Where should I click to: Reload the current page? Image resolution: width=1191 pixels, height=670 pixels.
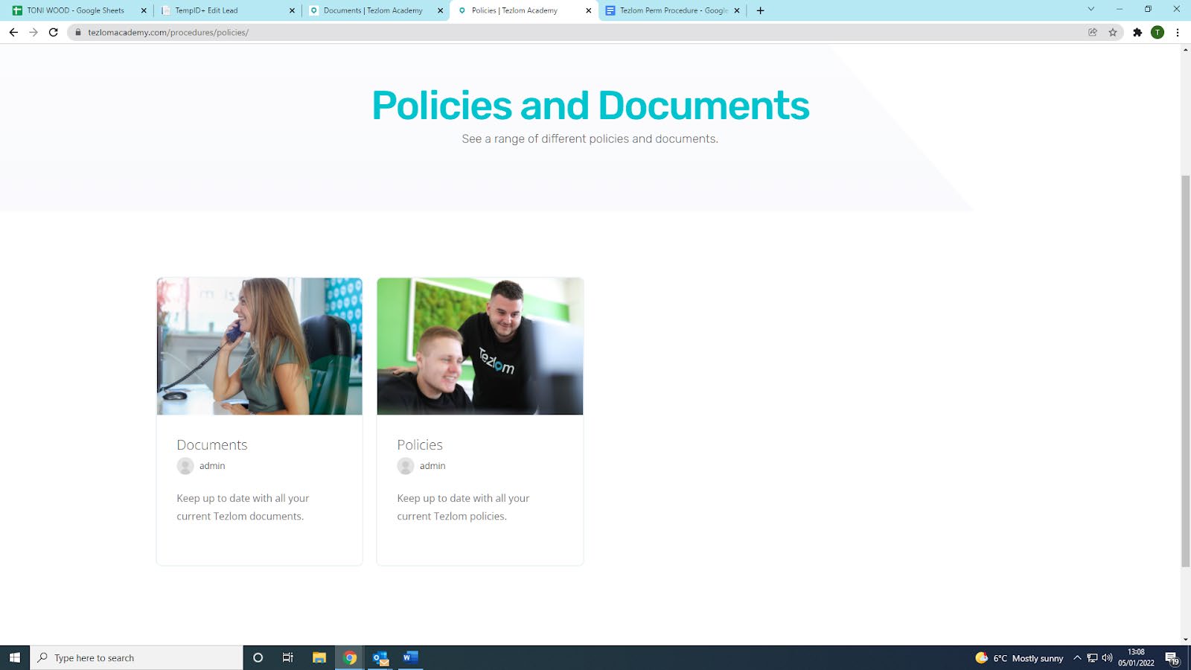pyautogui.click(x=54, y=32)
